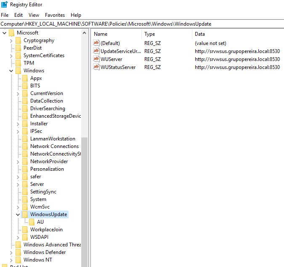Click the WindowsUpdate folder icon
The height and width of the screenshot is (267, 284).
[25, 214]
